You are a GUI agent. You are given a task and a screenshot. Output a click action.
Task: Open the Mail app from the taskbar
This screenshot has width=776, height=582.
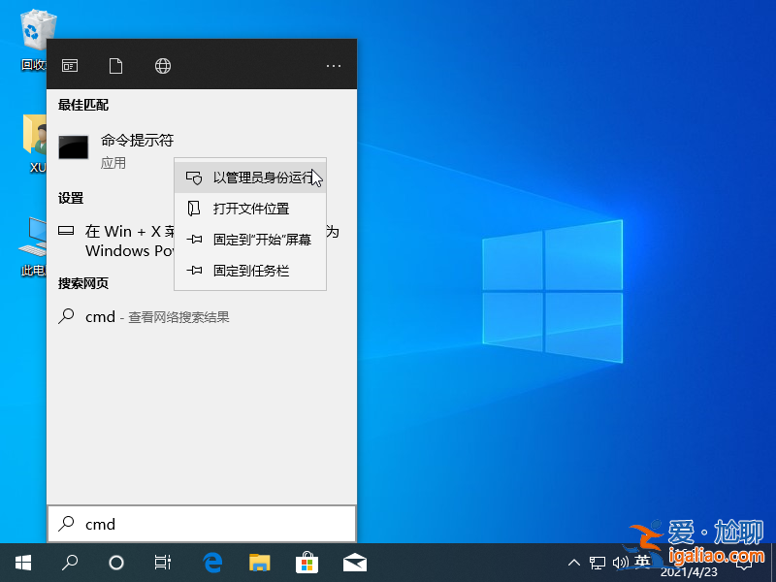(x=355, y=561)
